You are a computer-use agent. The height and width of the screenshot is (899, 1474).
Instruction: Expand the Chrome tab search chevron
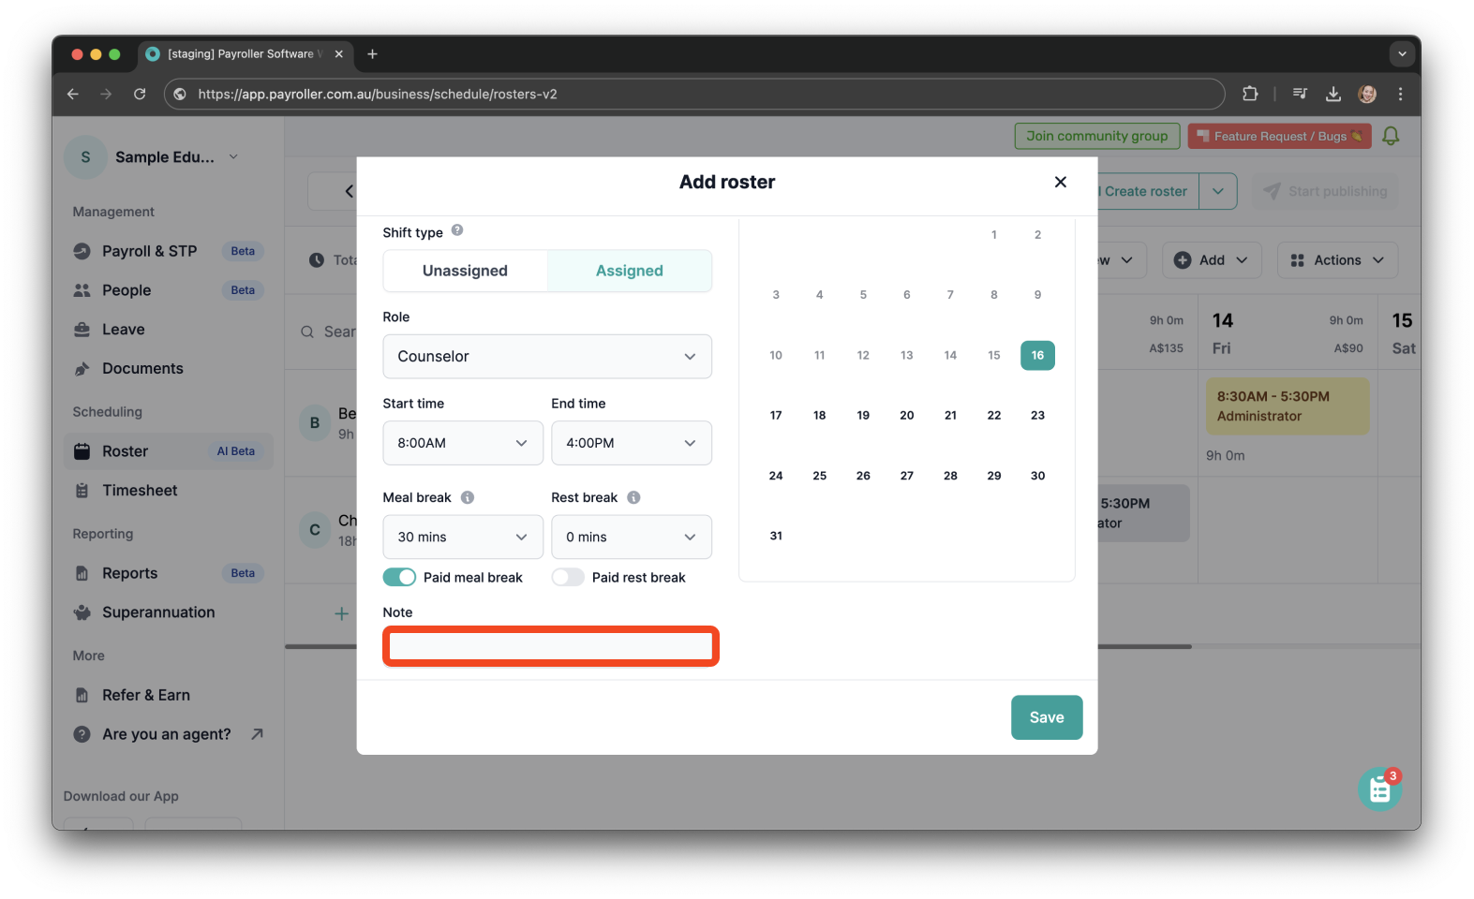[1402, 54]
